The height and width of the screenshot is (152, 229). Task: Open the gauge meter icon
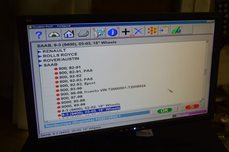[x=54, y=34]
